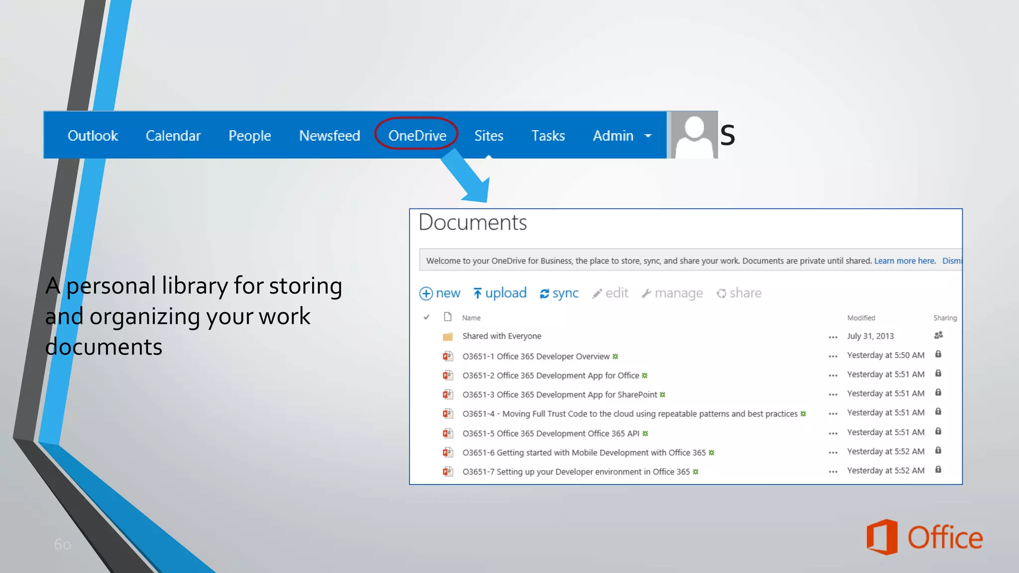Image resolution: width=1019 pixels, height=573 pixels.
Task: Click the lock icon for O3651-7 file
Action: pyautogui.click(x=938, y=470)
